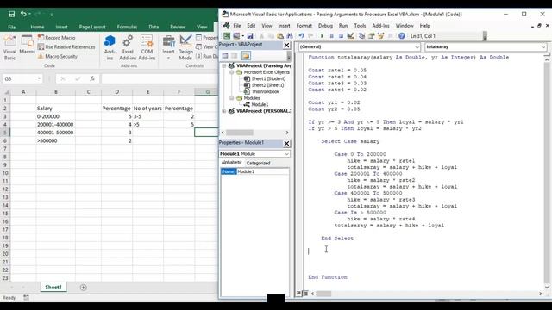Click row 10 header in Excel
The image size is (552, 310).
pyautogui.click(x=5, y=173)
